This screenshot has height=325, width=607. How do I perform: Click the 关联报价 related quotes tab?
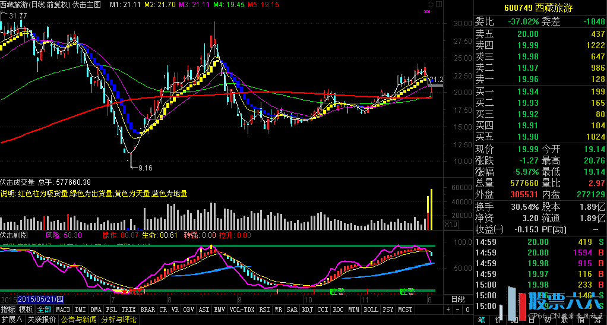click(x=42, y=320)
